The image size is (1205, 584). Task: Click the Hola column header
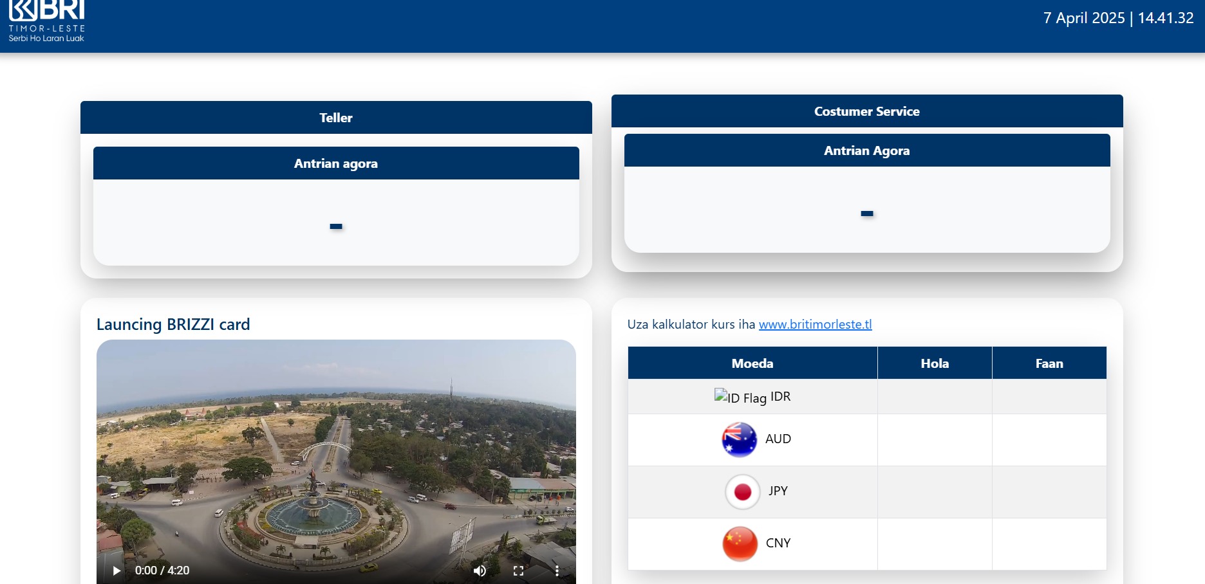[935, 363]
